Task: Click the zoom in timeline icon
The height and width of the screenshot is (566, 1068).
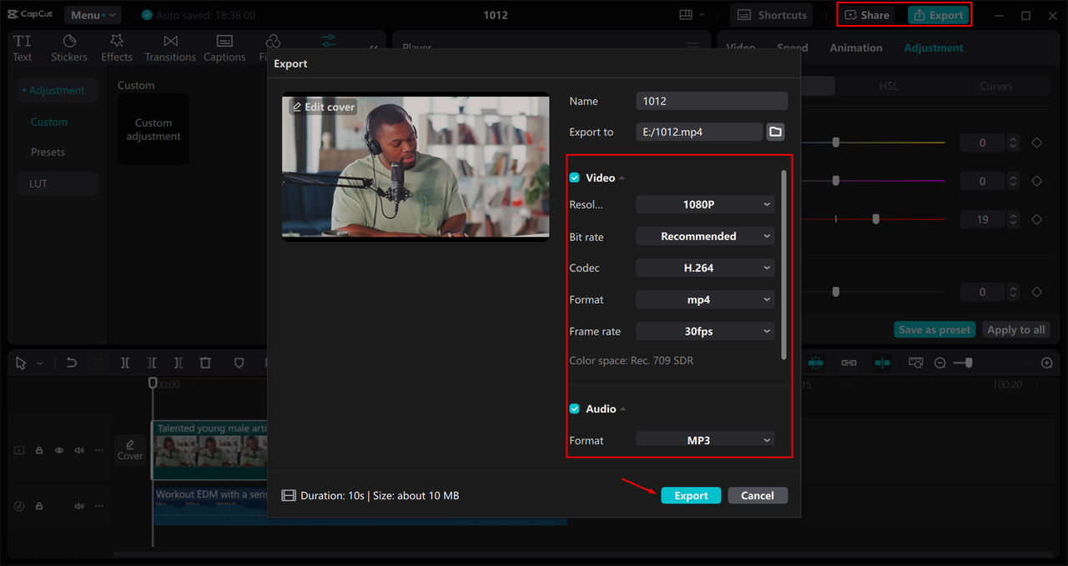Action: click(1047, 363)
